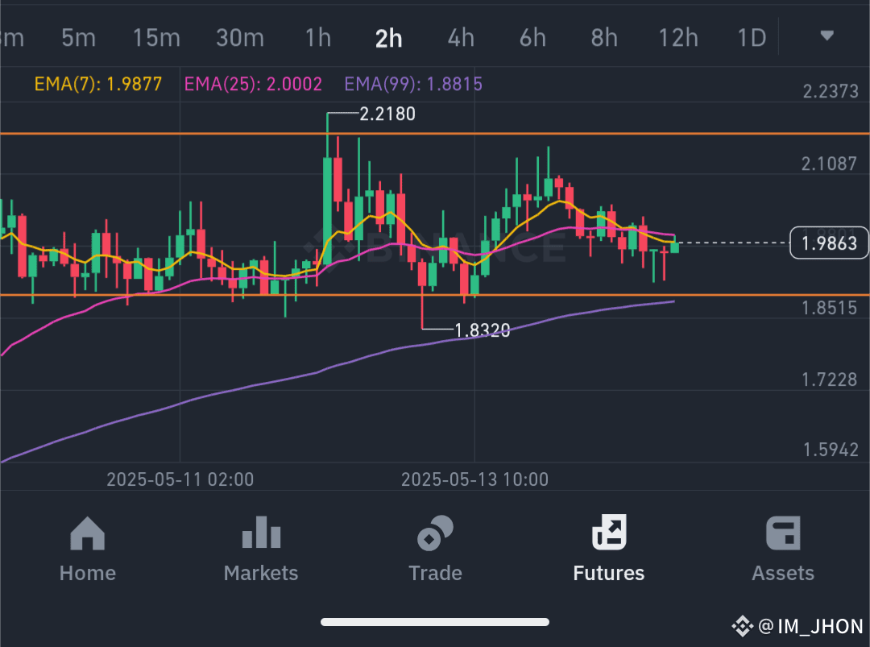Image resolution: width=870 pixels, height=647 pixels.
Task: Click the EMA(99) indicator label
Action: pyautogui.click(x=413, y=84)
